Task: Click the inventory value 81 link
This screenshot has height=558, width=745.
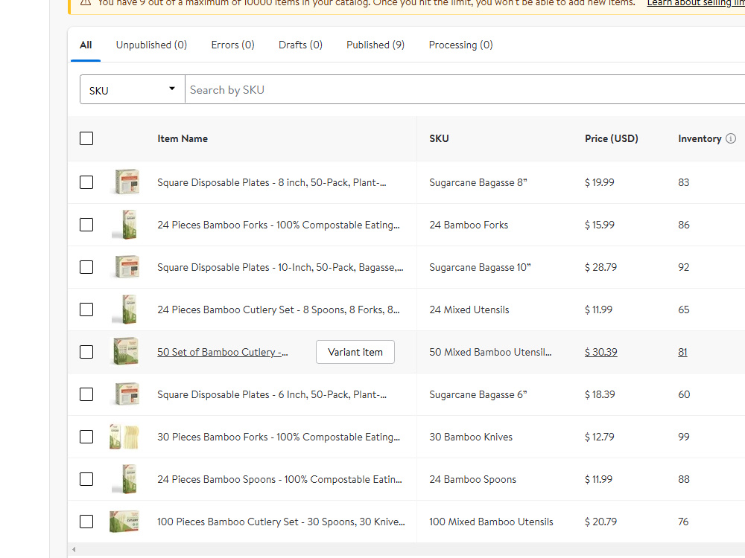Action: tap(682, 352)
